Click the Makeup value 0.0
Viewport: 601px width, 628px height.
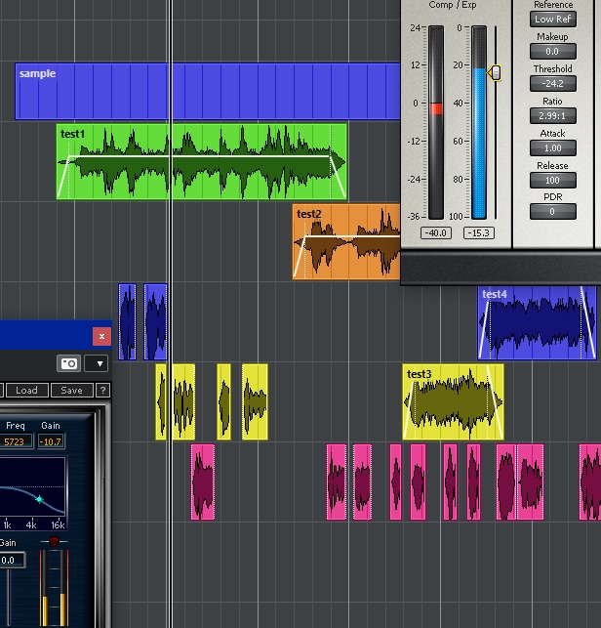(553, 51)
